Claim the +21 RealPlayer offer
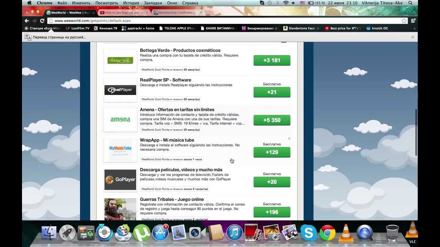440x247 pixels. coord(272,92)
